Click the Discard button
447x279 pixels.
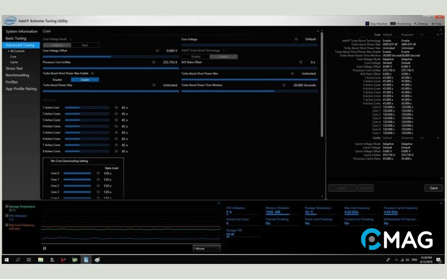coord(365,188)
